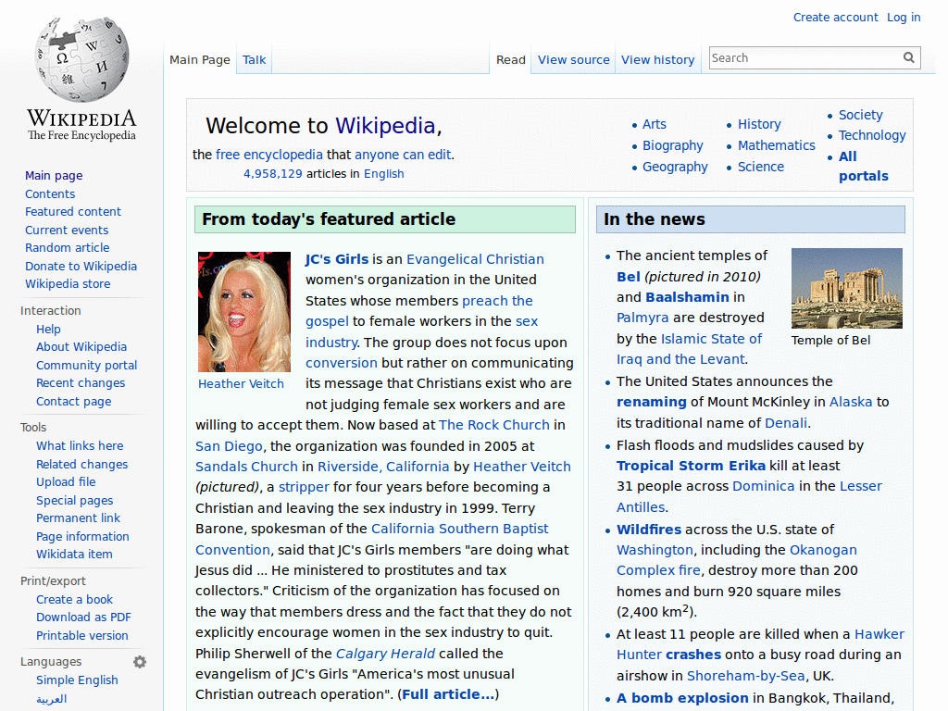Click the 4,958,129 article count link
948x711 pixels.
(x=273, y=174)
